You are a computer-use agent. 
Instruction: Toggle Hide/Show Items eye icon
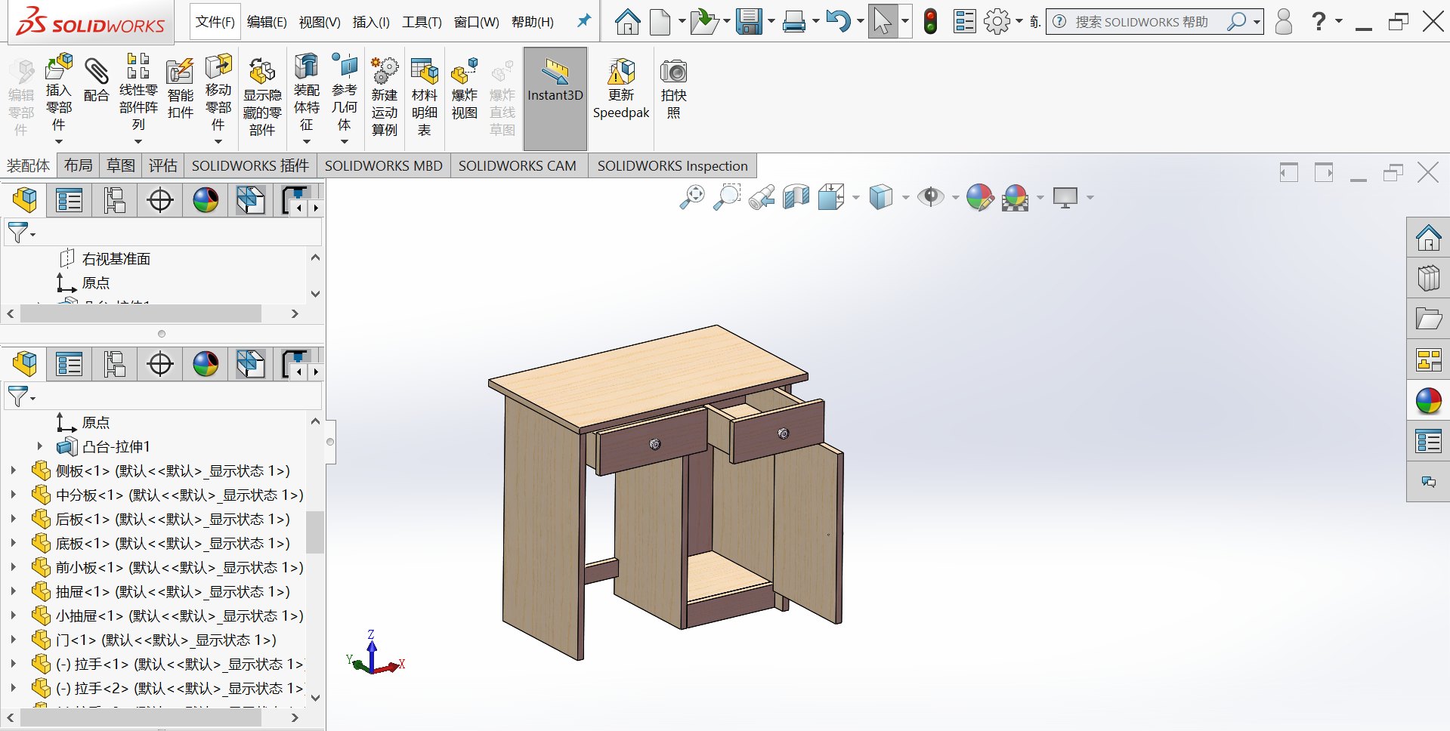[x=930, y=197]
